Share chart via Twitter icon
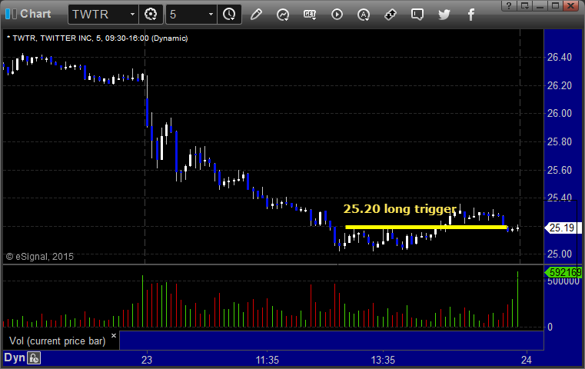The image size is (585, 369). click(444, 15)
